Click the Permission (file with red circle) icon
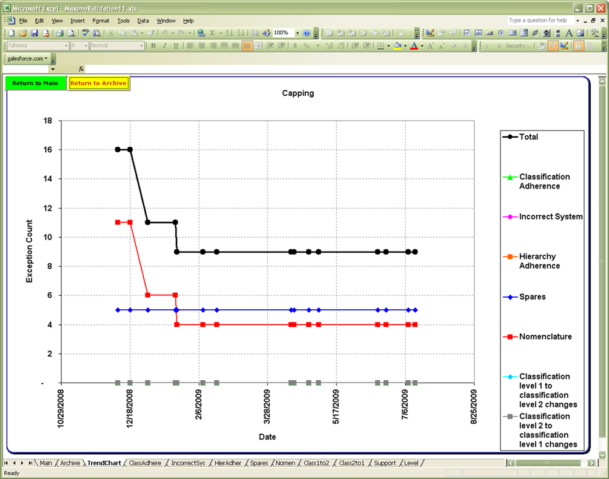The width and height of the screenshot is (609, 479). [x=45, y=33]
